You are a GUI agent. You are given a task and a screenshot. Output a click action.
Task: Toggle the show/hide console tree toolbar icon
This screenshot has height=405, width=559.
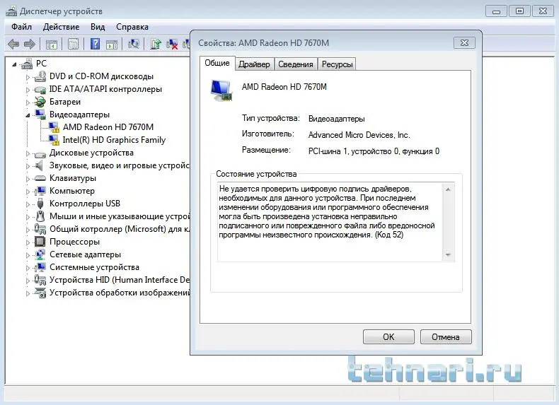[52, 44]
